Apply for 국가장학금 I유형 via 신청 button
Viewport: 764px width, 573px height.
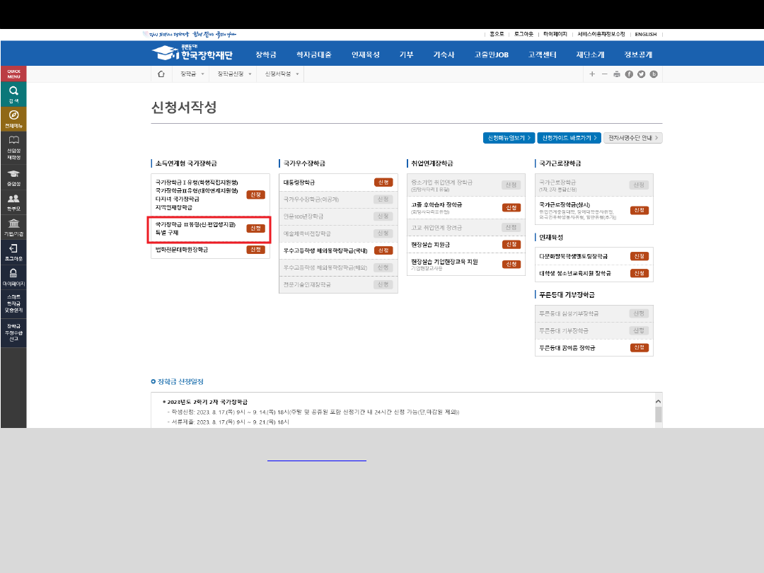click(x=256, y=195)
